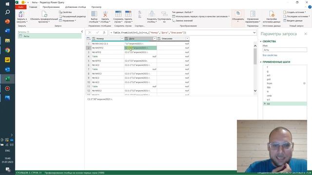Open Data source settings (Настройки источника данных)
Screen dimensions: 312x175
[x=272, y=14]
